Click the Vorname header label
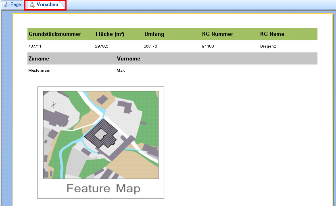Image resolution: width=336 pixels, height=206 pixels. [129, 58]
